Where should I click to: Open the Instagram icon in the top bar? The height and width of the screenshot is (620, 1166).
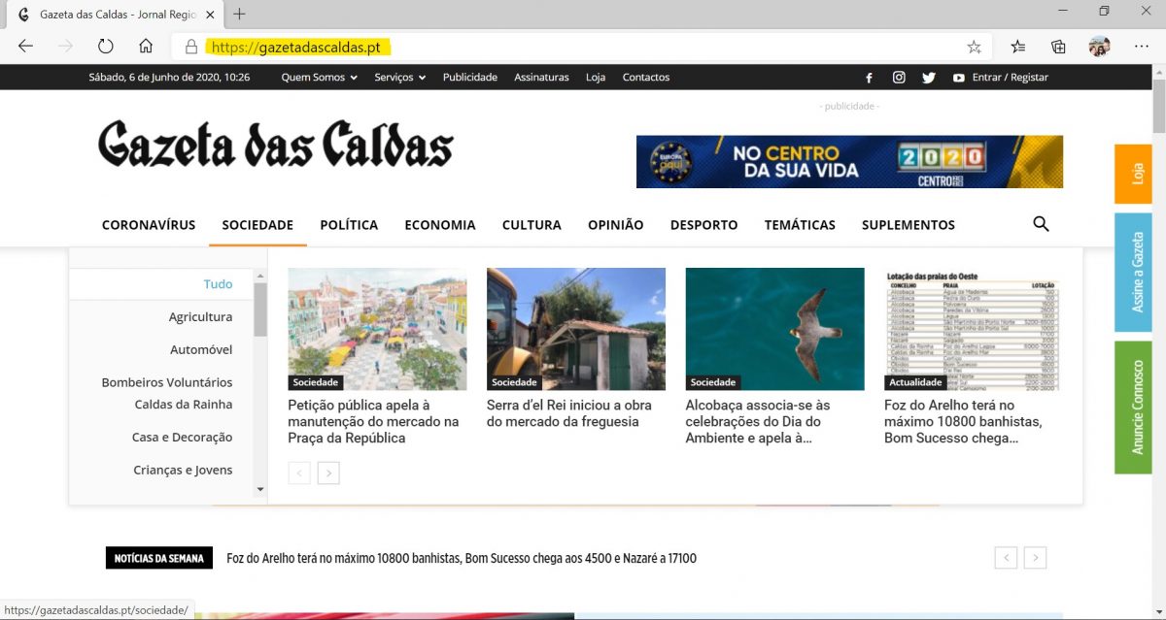tap(899, 78)
